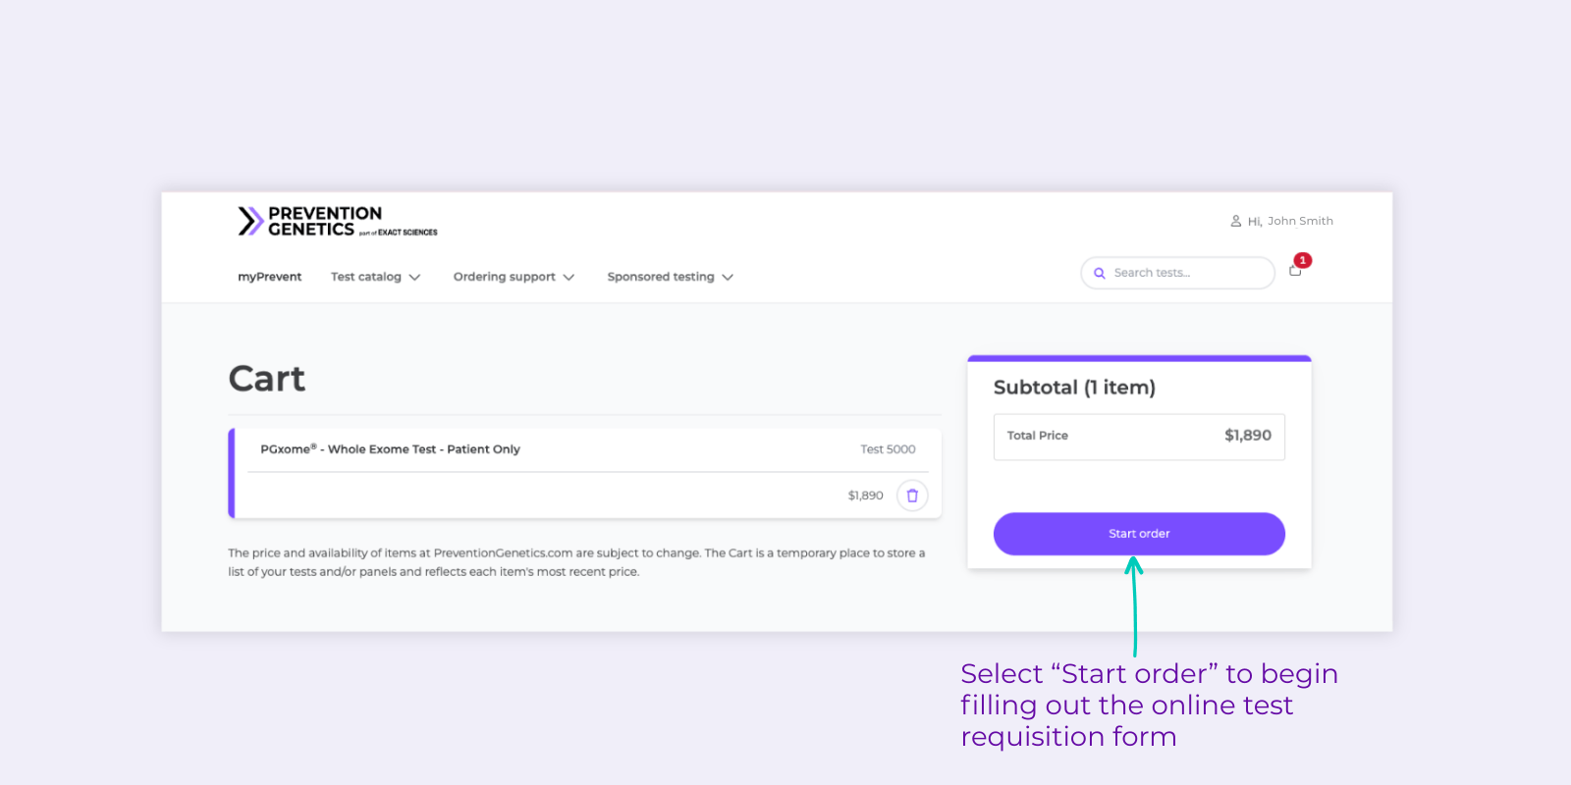Select the Ordering support menu label
Screen dimensions: 1571x785
point(504,277)
